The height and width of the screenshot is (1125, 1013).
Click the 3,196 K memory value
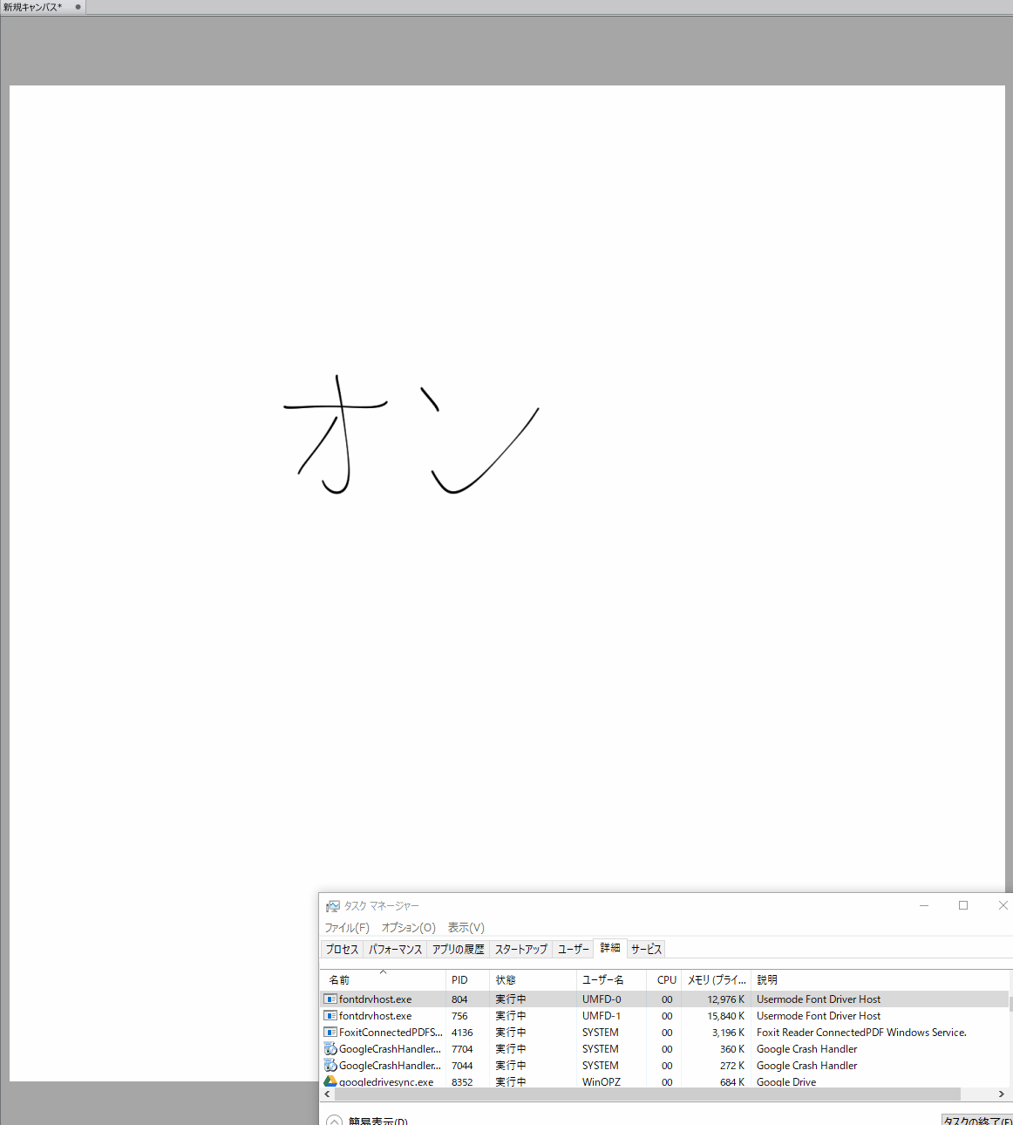729,1033
